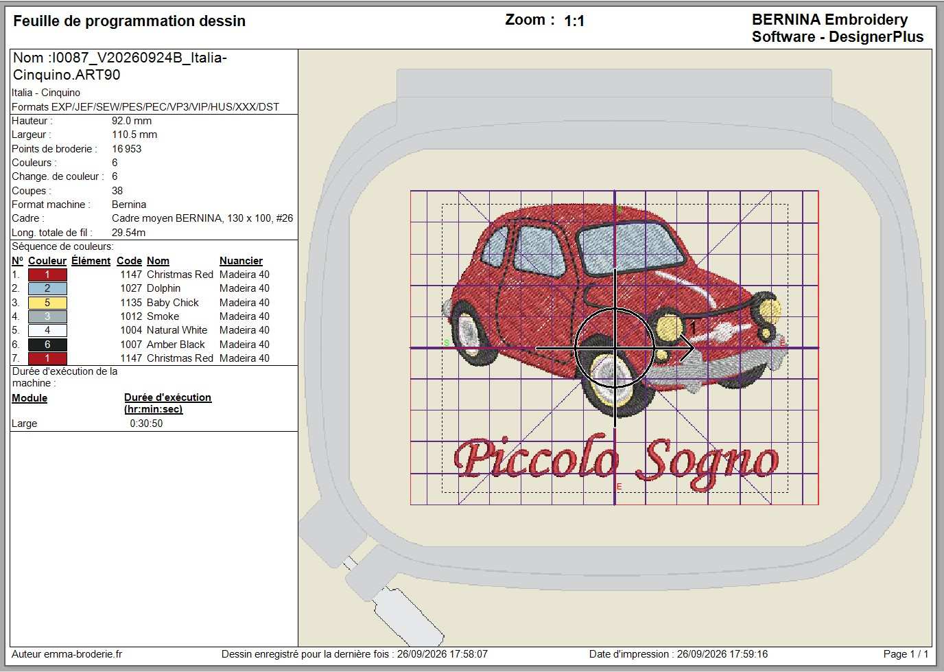Image resolution: width=944 pixels, height=672 pixels.
Task: Click the '1012 Smoke' thread entry
Action: (150, 316)
